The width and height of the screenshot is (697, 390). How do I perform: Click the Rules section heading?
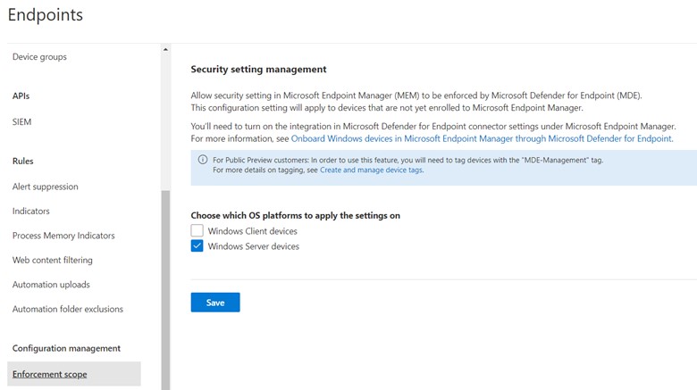coord(22,161)
